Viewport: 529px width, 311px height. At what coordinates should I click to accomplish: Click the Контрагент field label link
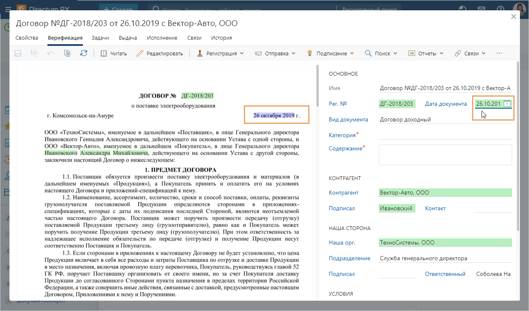click(343, 192)
